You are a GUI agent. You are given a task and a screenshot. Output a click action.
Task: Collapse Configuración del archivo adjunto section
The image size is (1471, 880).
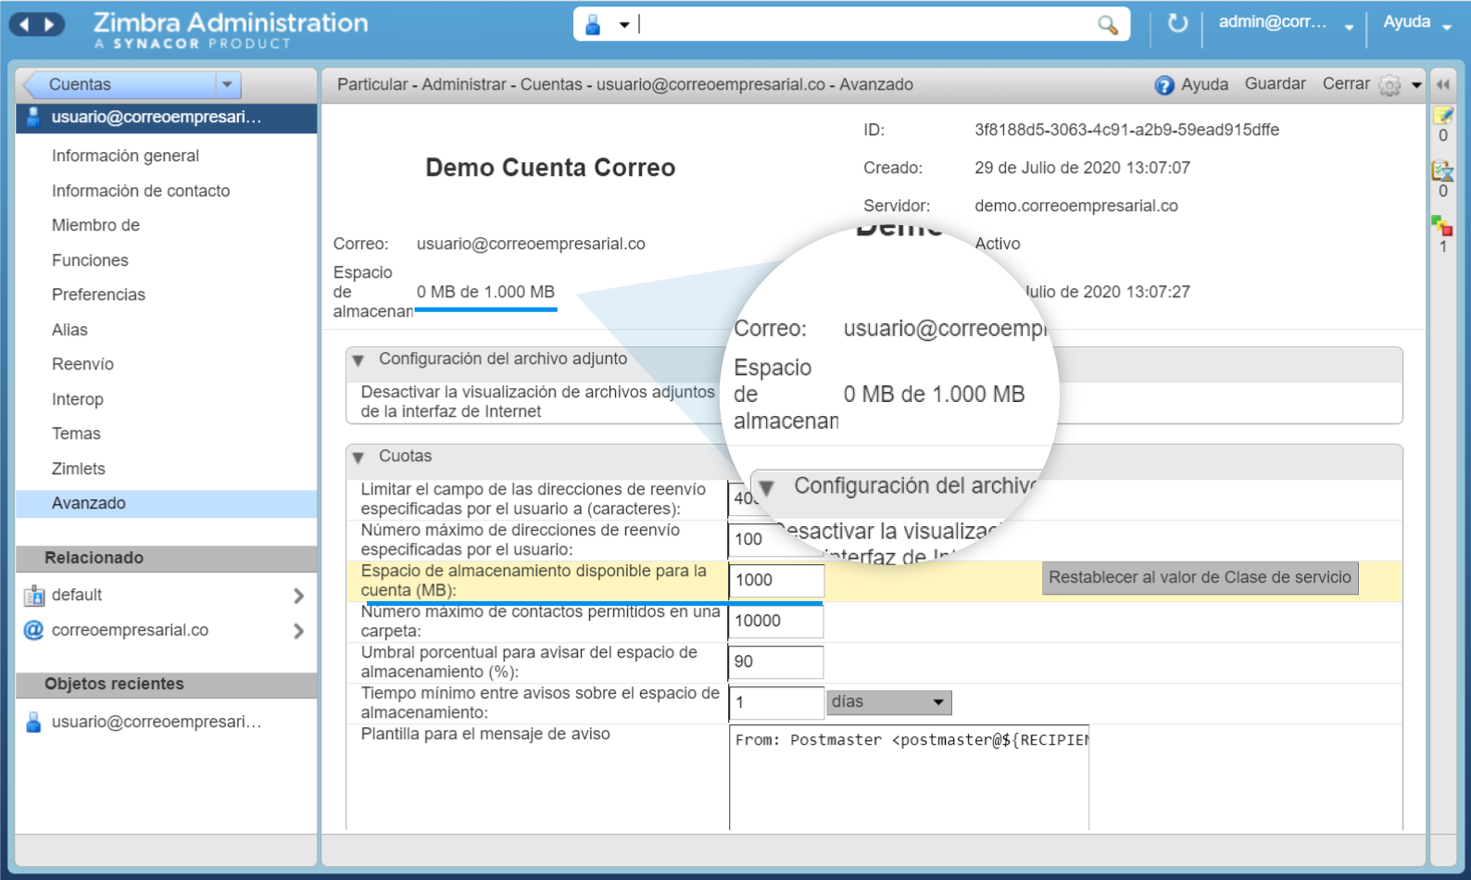358,360
